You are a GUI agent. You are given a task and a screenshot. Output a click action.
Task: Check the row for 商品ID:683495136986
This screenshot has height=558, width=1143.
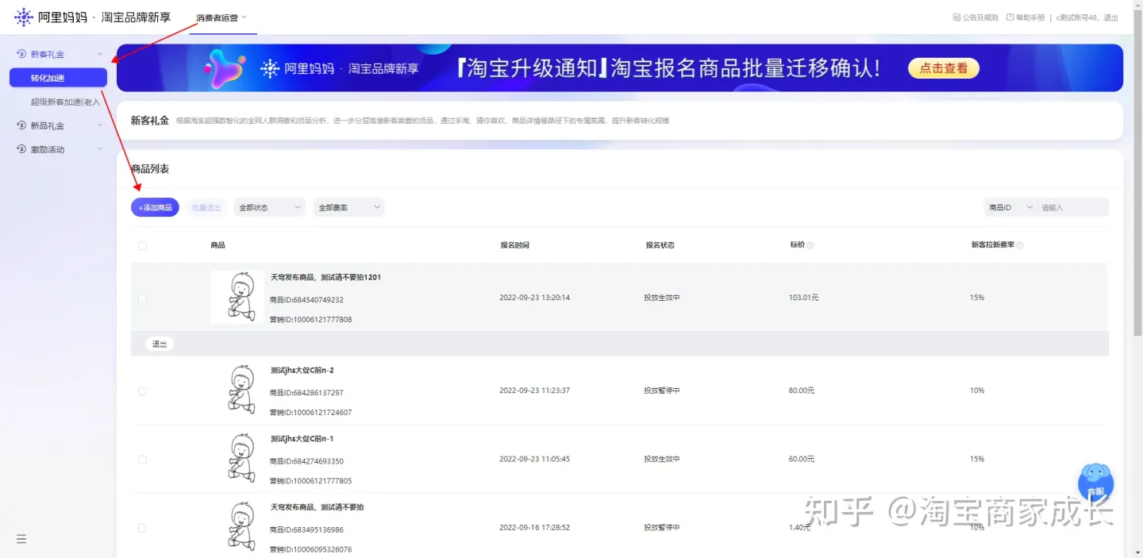142,528
